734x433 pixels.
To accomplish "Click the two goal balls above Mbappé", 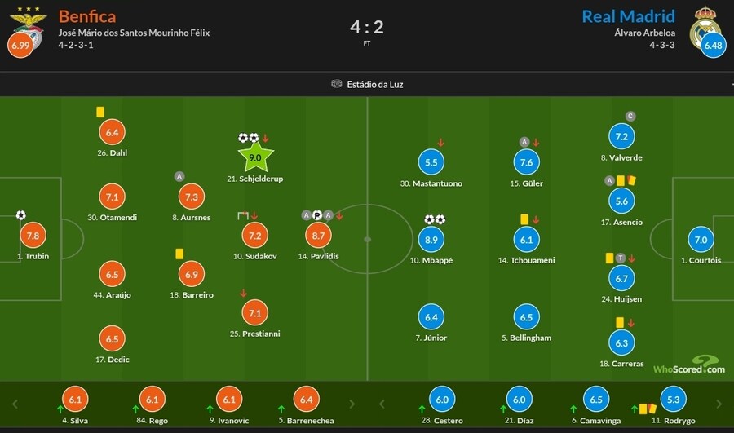I will click(434, 219).
